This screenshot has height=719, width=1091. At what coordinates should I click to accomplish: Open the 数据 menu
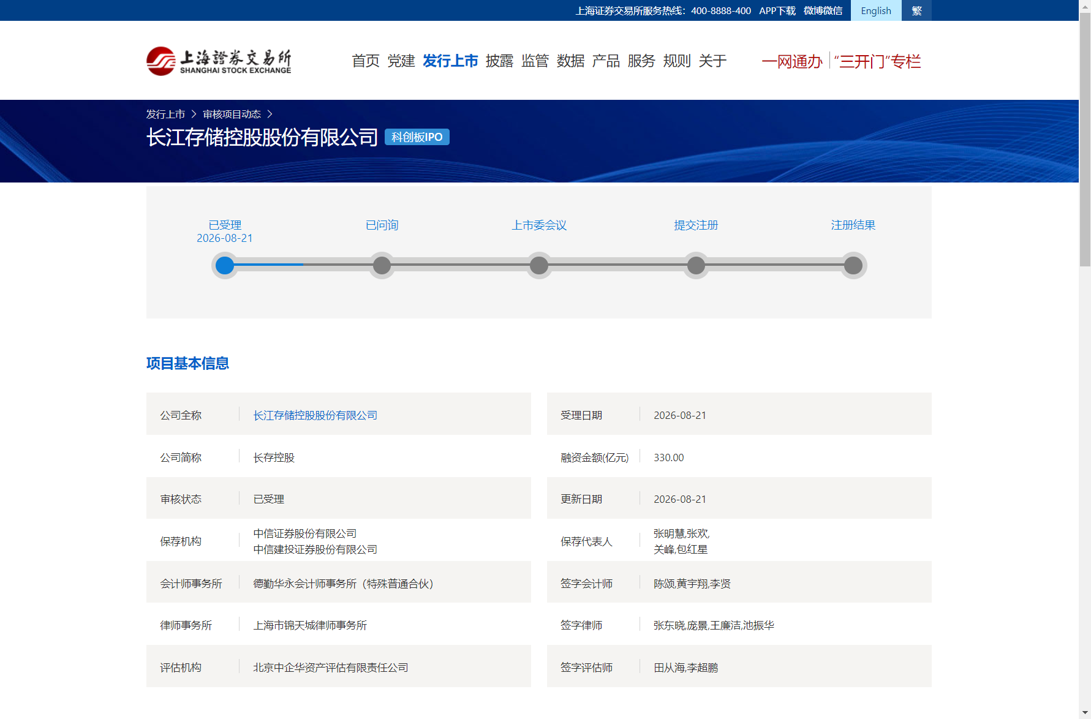point(570,61)
